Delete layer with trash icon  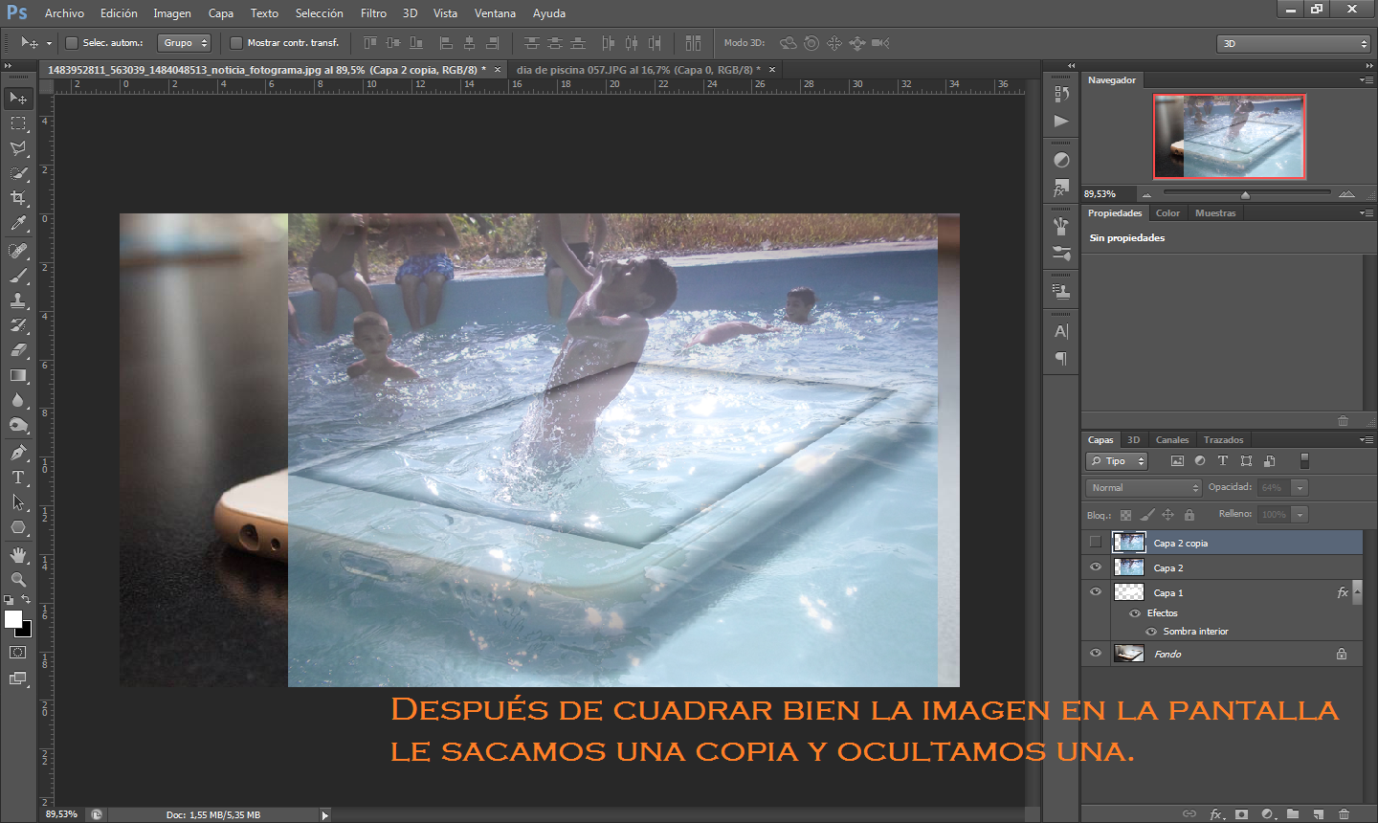(x=1344, y=814)
